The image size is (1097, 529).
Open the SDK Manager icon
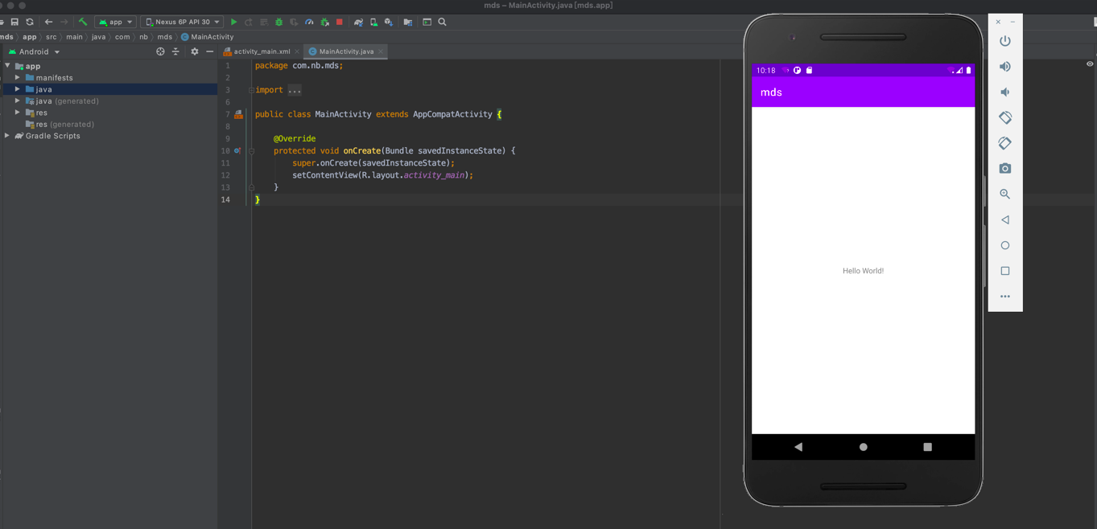389,22
